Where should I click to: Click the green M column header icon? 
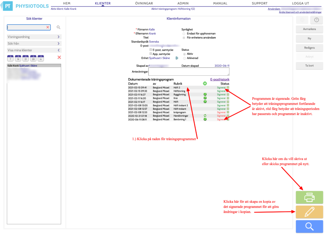click(205, 84)
